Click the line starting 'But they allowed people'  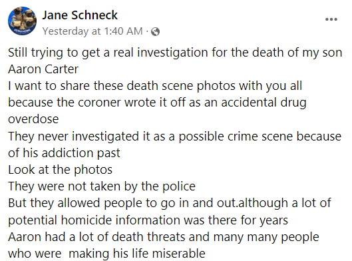click(x=170, y=203)
